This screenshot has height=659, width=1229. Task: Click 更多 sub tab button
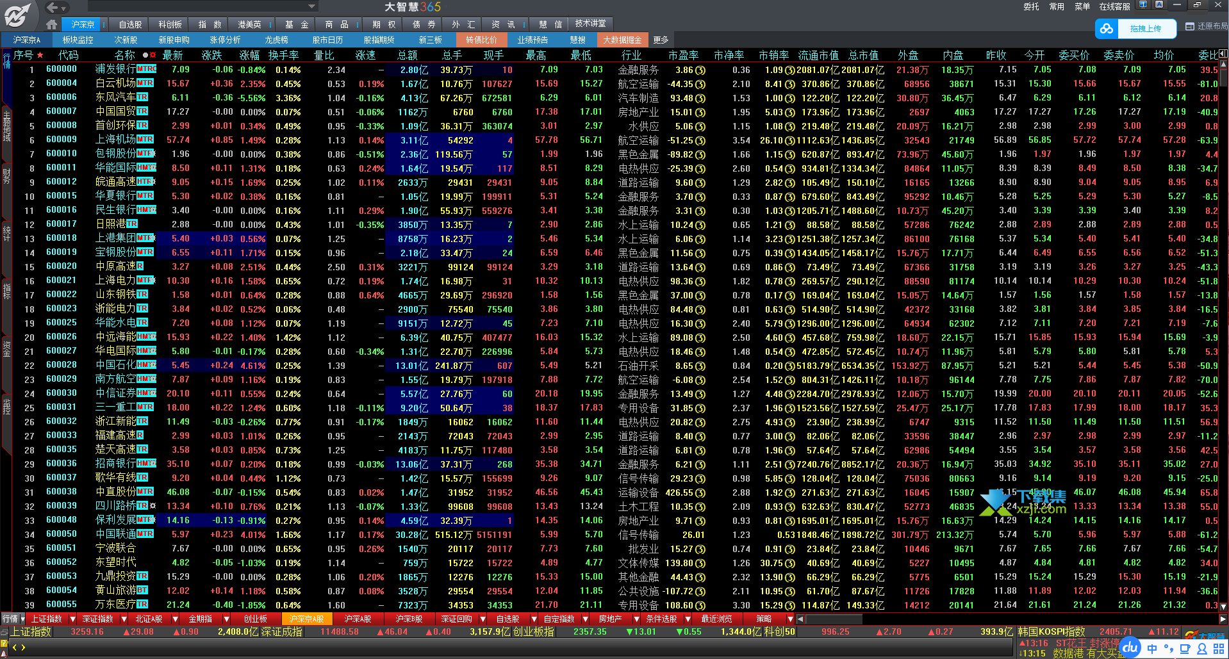661,40
